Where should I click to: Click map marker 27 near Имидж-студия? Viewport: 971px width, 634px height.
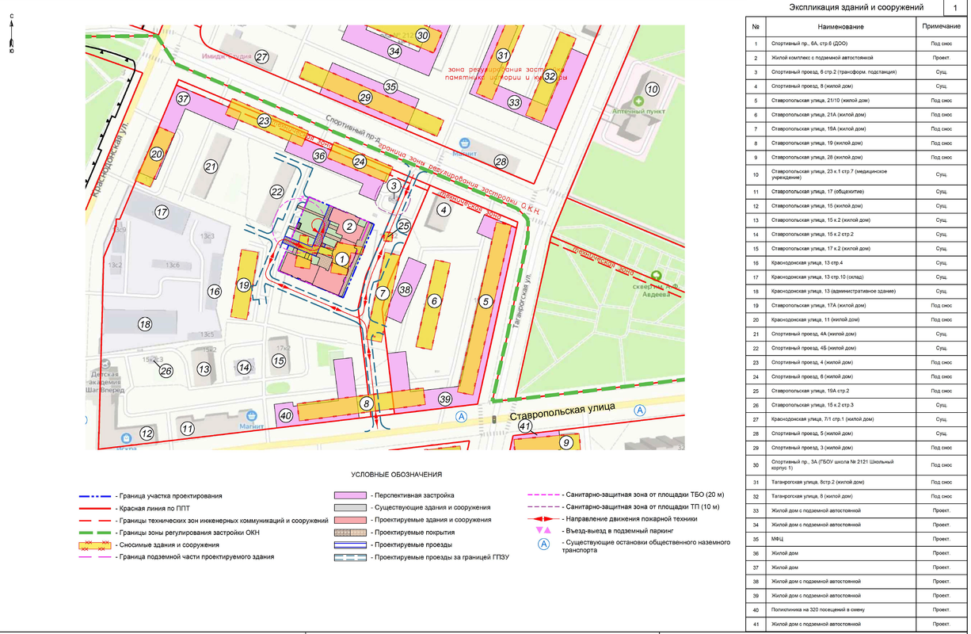(261, 57)
